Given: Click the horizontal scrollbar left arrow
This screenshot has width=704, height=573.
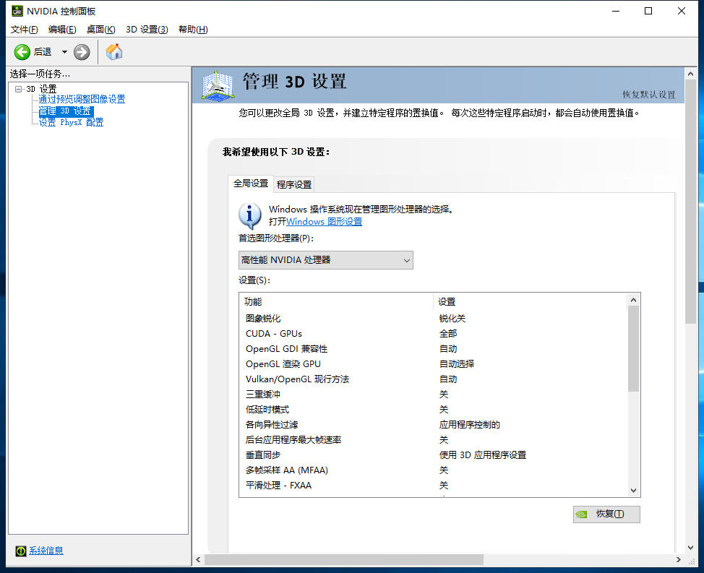Looking at the screenshot, I should pos(199,559).
